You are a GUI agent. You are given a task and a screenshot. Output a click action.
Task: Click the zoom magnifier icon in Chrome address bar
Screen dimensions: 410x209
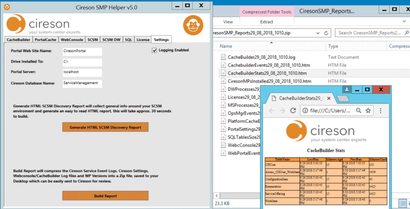click(x=358, y=111)
